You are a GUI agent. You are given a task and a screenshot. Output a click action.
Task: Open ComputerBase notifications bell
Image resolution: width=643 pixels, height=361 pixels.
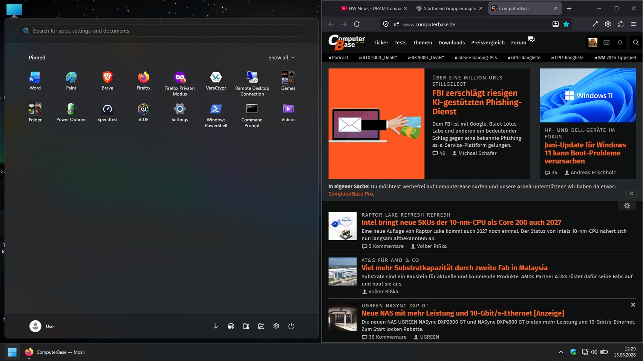620,42
